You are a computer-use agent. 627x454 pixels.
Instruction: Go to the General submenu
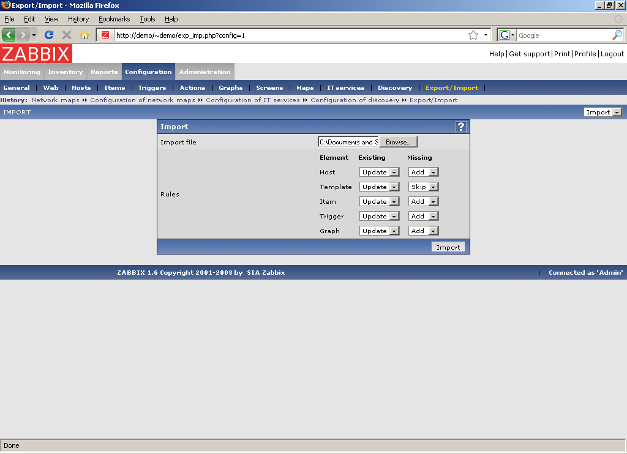17,88
